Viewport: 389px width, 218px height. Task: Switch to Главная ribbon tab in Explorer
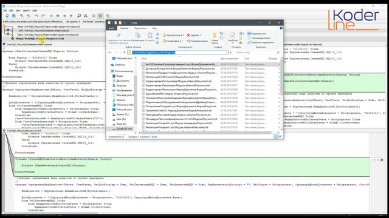click(124, 28)
